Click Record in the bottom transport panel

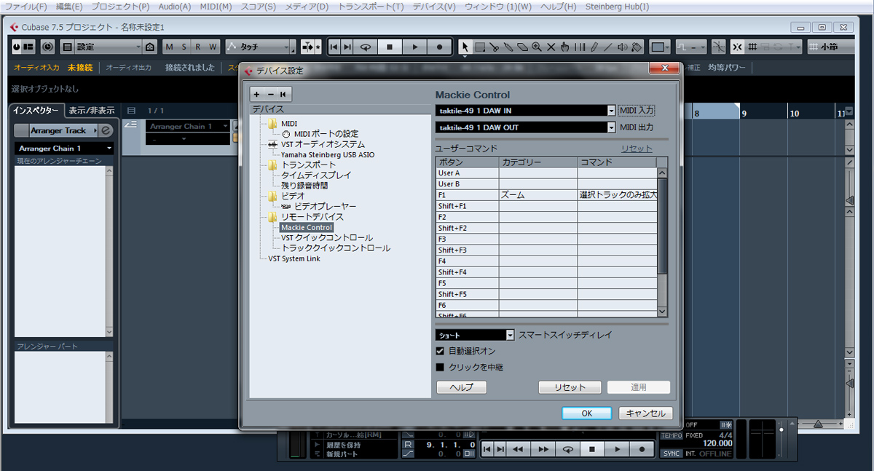click(x=642, y=449)
